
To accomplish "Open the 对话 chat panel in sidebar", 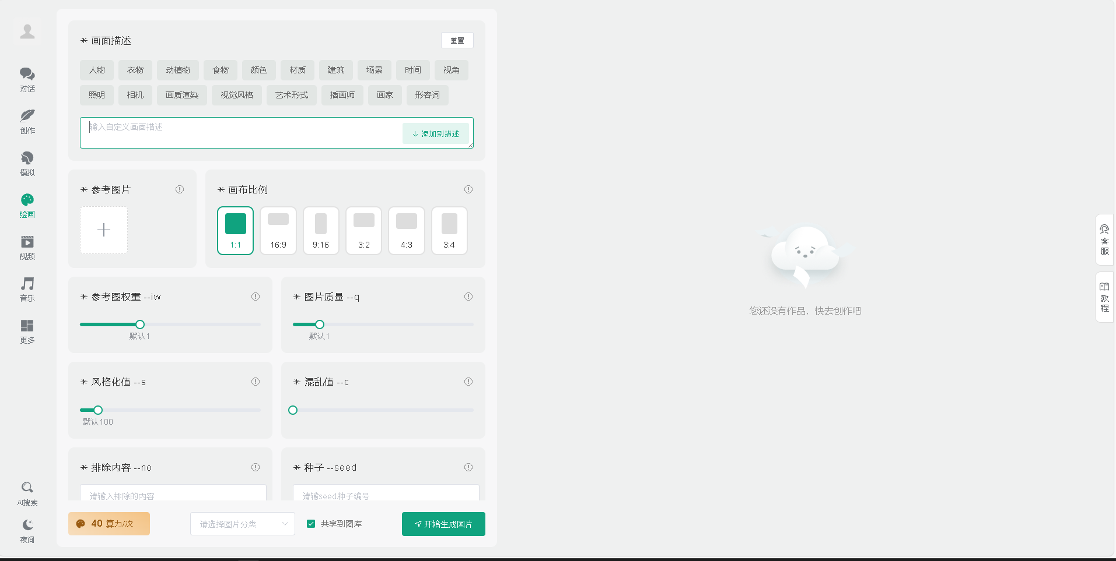I will [x=27, y=80].
